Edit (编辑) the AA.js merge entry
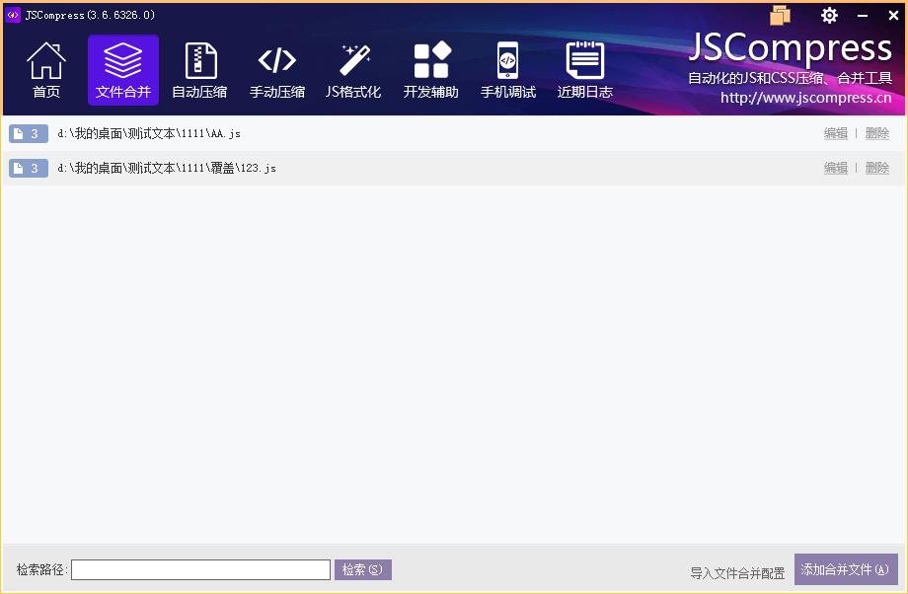The image size is (908, 594). [836, 134]
